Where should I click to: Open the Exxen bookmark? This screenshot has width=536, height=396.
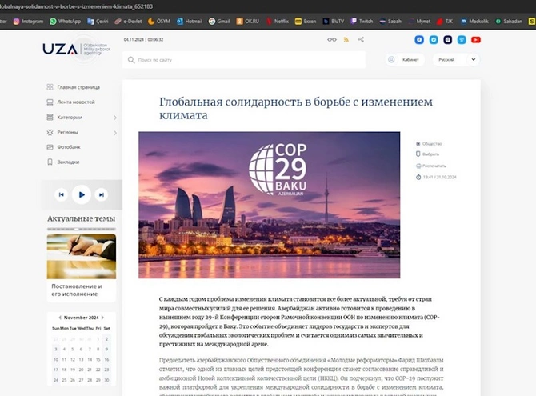point(306,22)
